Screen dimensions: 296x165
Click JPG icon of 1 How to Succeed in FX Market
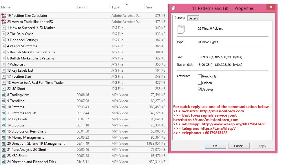click(x=4, y=28)
